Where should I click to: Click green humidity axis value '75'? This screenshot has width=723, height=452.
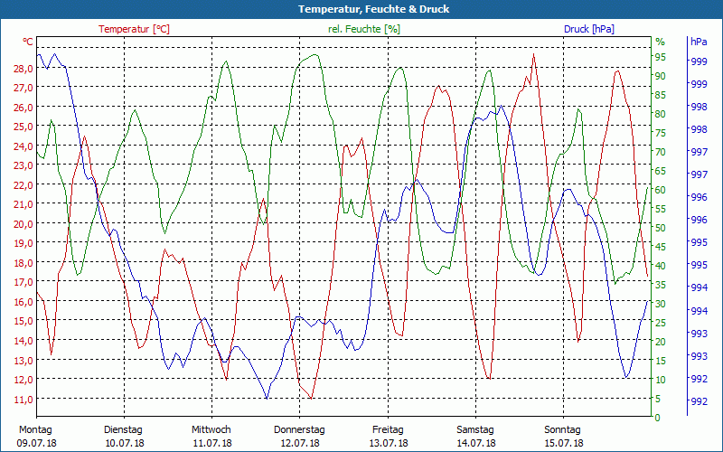coord(661,133)
